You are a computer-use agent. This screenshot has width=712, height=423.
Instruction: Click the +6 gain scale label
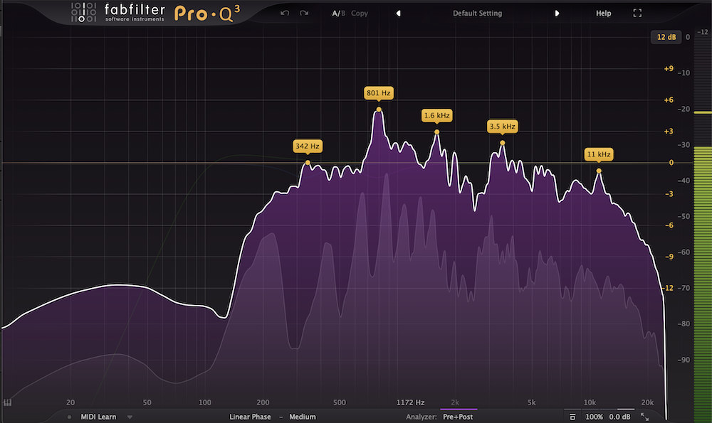tap(669, 100)
